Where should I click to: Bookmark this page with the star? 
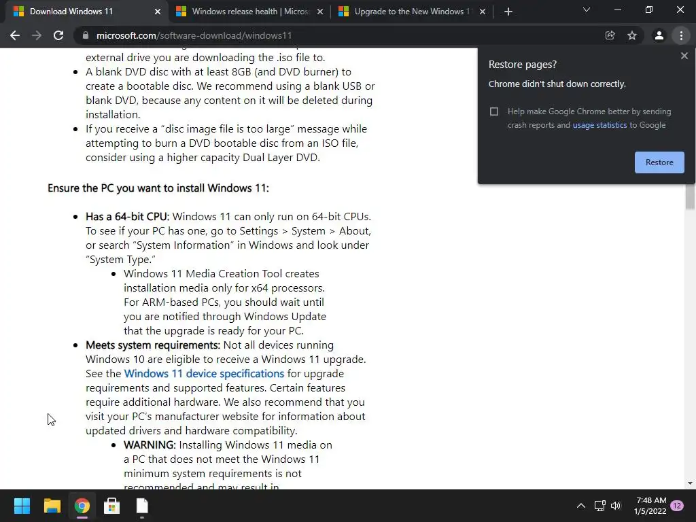(x=632, y=35)
